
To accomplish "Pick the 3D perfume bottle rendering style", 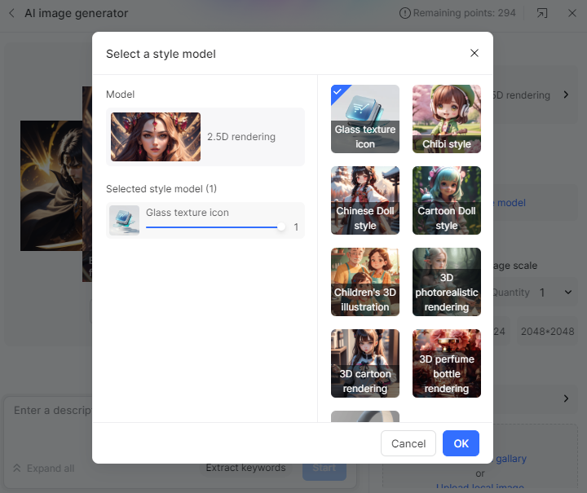I will pos(447,363).
